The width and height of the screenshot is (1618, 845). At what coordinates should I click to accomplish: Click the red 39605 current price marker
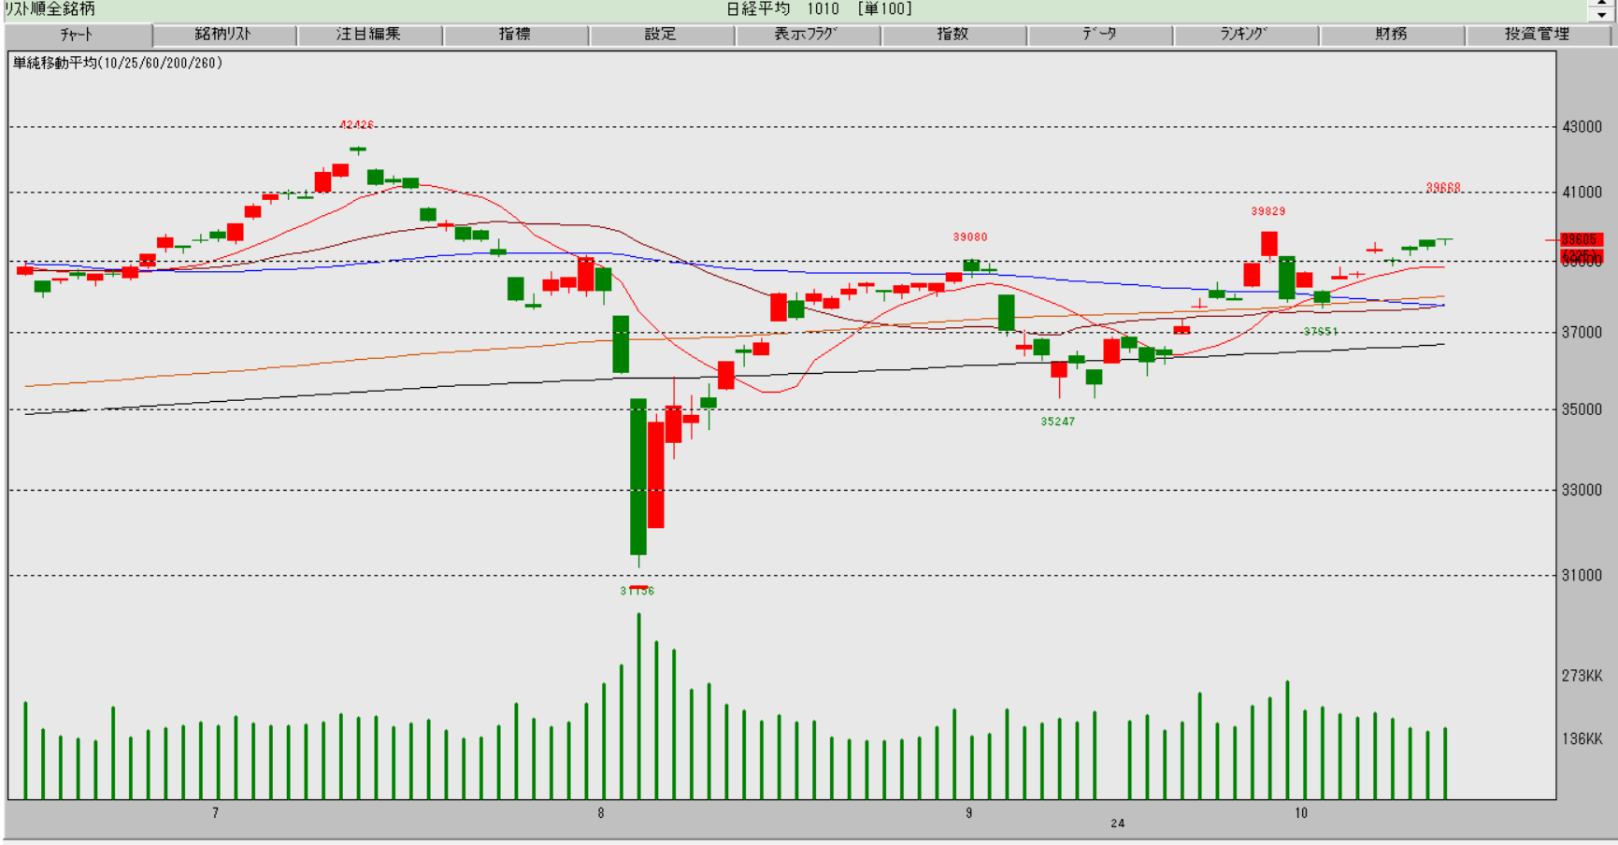point(1582,240)
